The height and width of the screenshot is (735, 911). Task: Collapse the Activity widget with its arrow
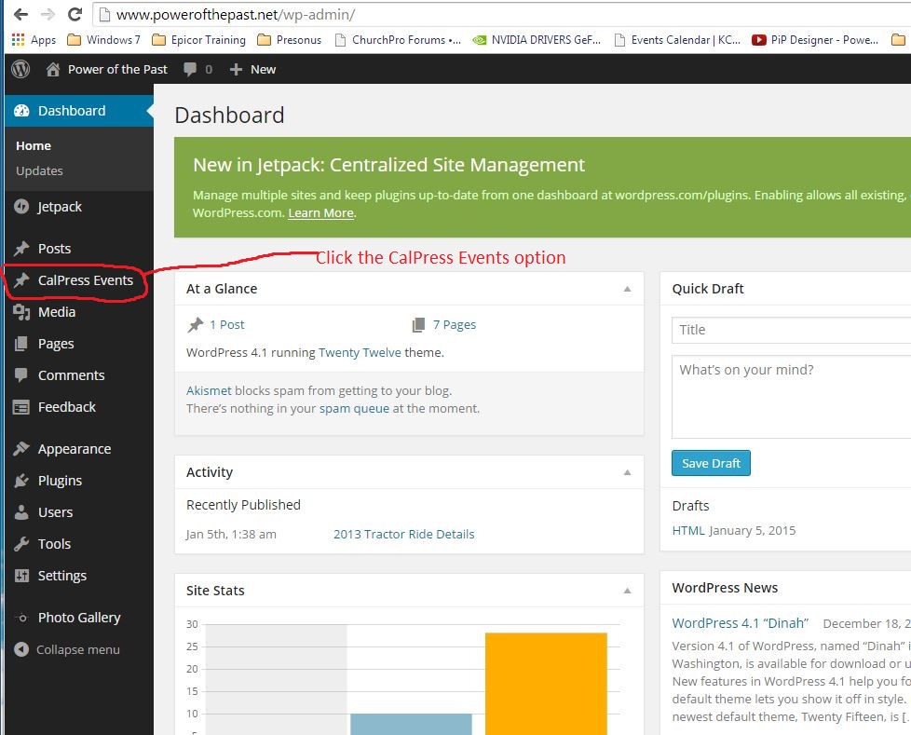click(x=628, y=472)
